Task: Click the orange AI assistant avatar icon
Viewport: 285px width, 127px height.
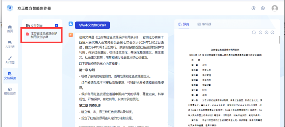Action: (x=71, y=35)
